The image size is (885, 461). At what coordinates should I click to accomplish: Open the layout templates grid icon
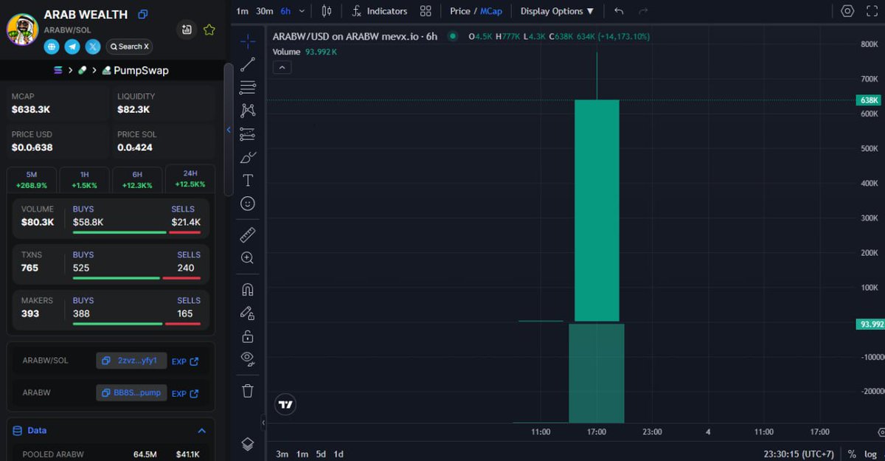[x=426, y=11]
